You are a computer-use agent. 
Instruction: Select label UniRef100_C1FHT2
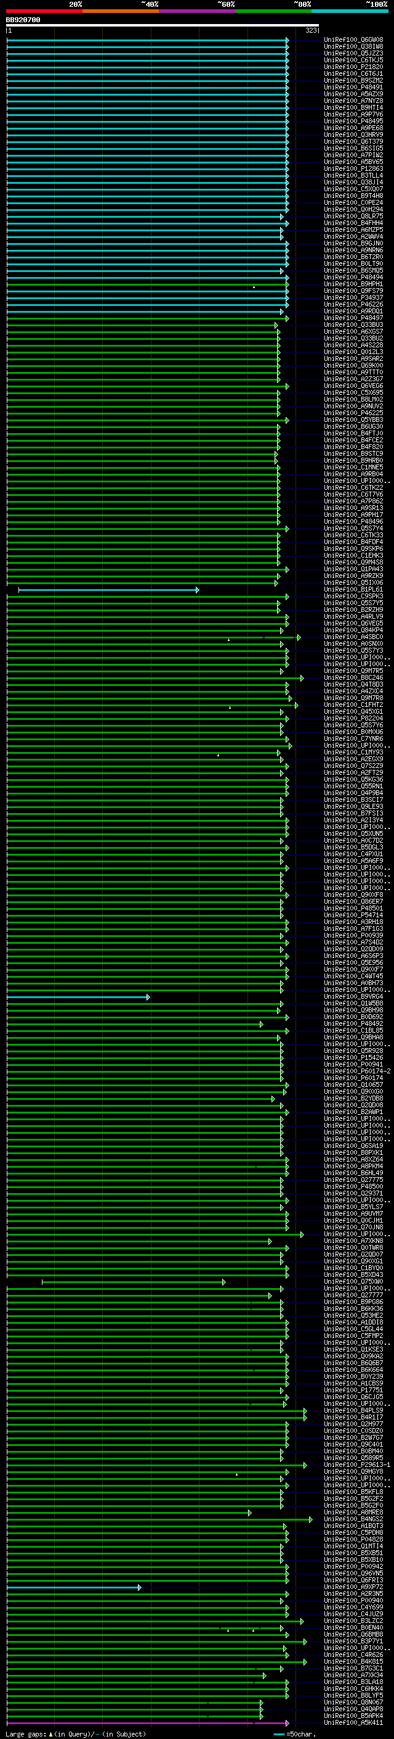353,704
